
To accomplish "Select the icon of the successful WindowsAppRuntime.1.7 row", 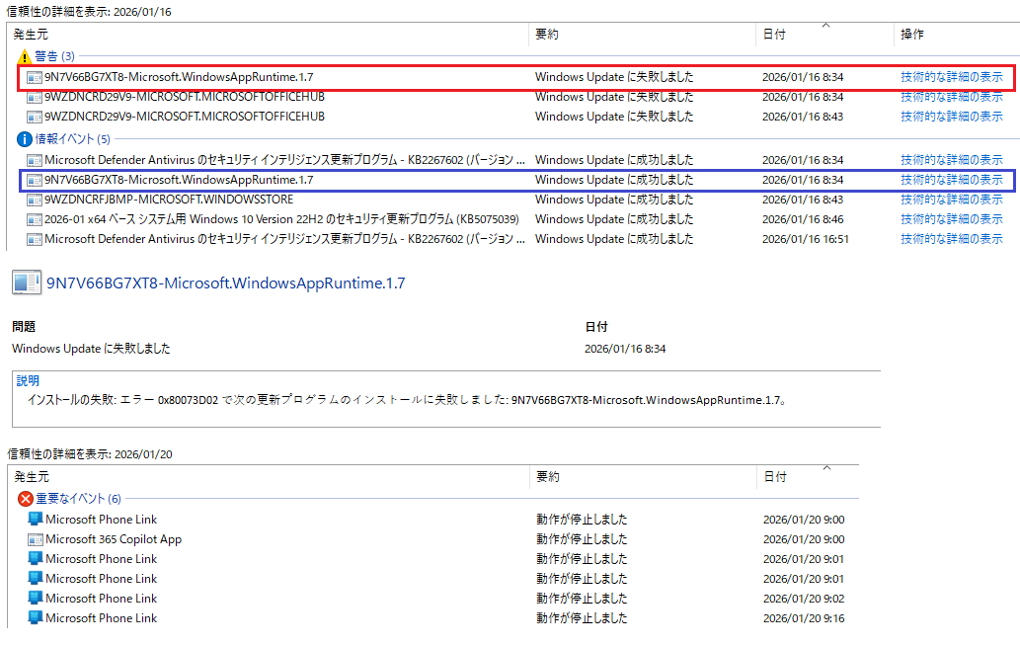I will [x=35, y=180].
